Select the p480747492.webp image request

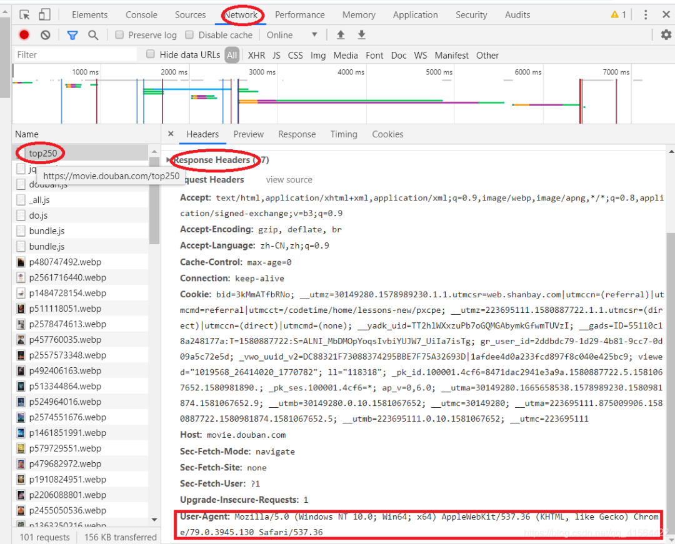[x=80, y=262]
